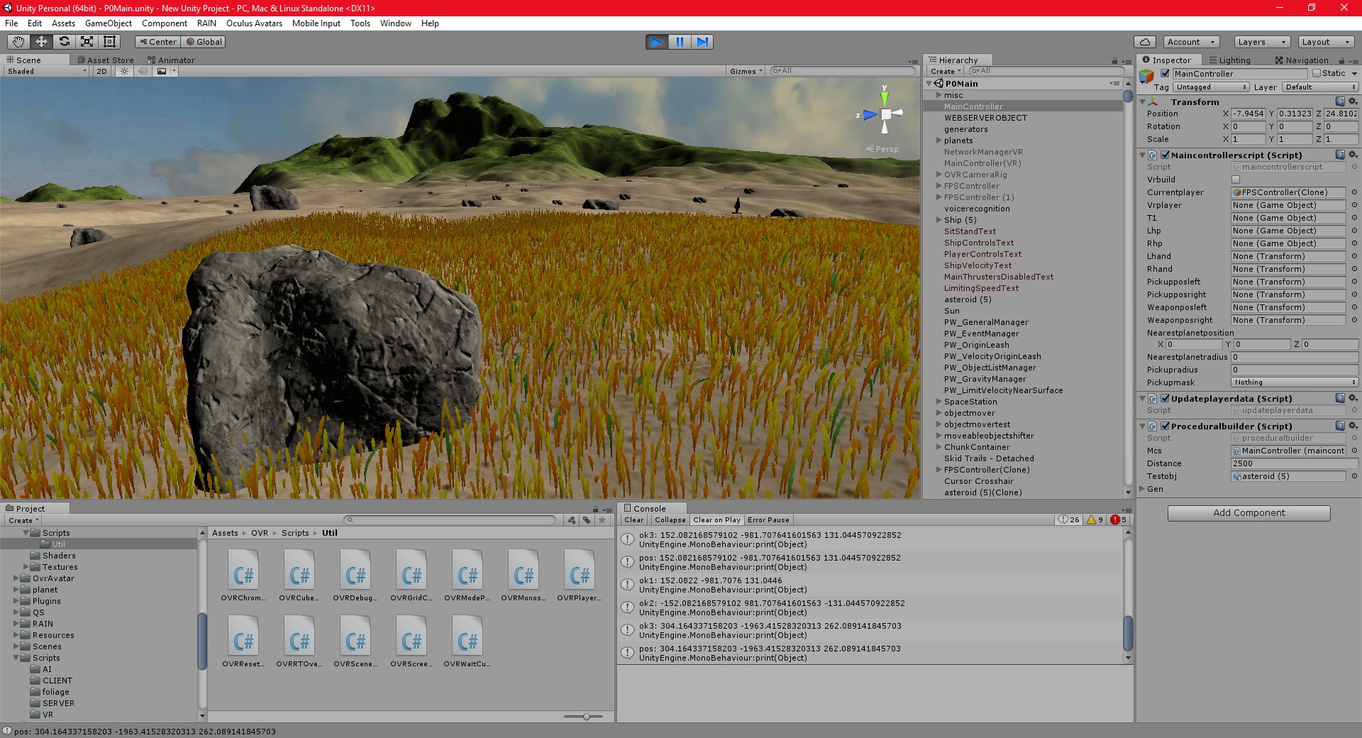Click Add Component button
Image resolution: width=1362 pixels, height=738 pixels.
point(1248,512)
